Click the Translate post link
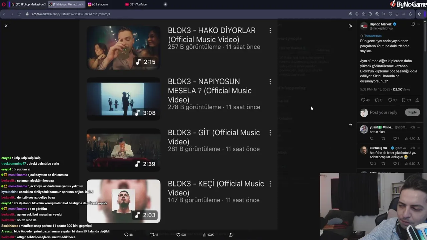 (x=373, y=36)
